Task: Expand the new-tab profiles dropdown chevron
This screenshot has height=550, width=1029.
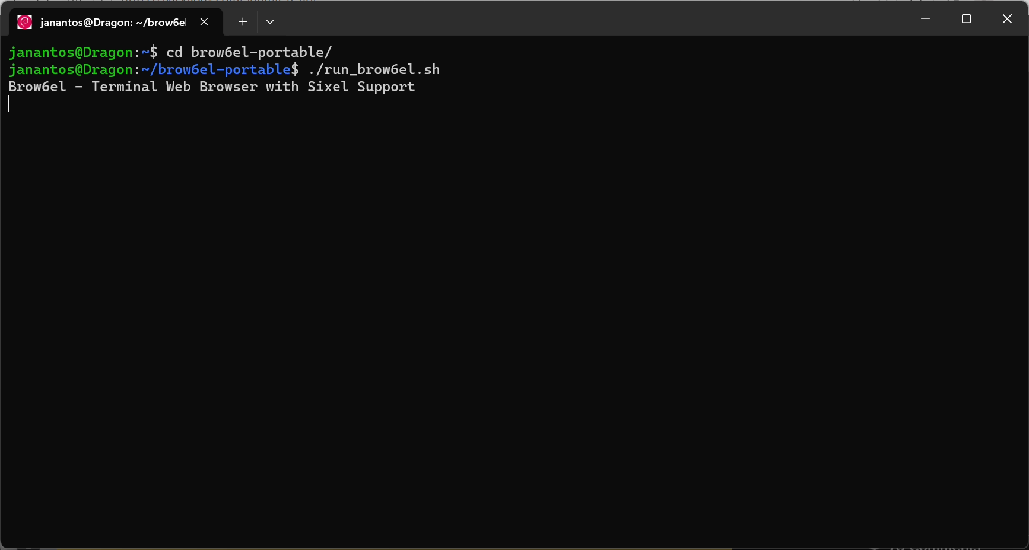Action: tap(270, 22)
